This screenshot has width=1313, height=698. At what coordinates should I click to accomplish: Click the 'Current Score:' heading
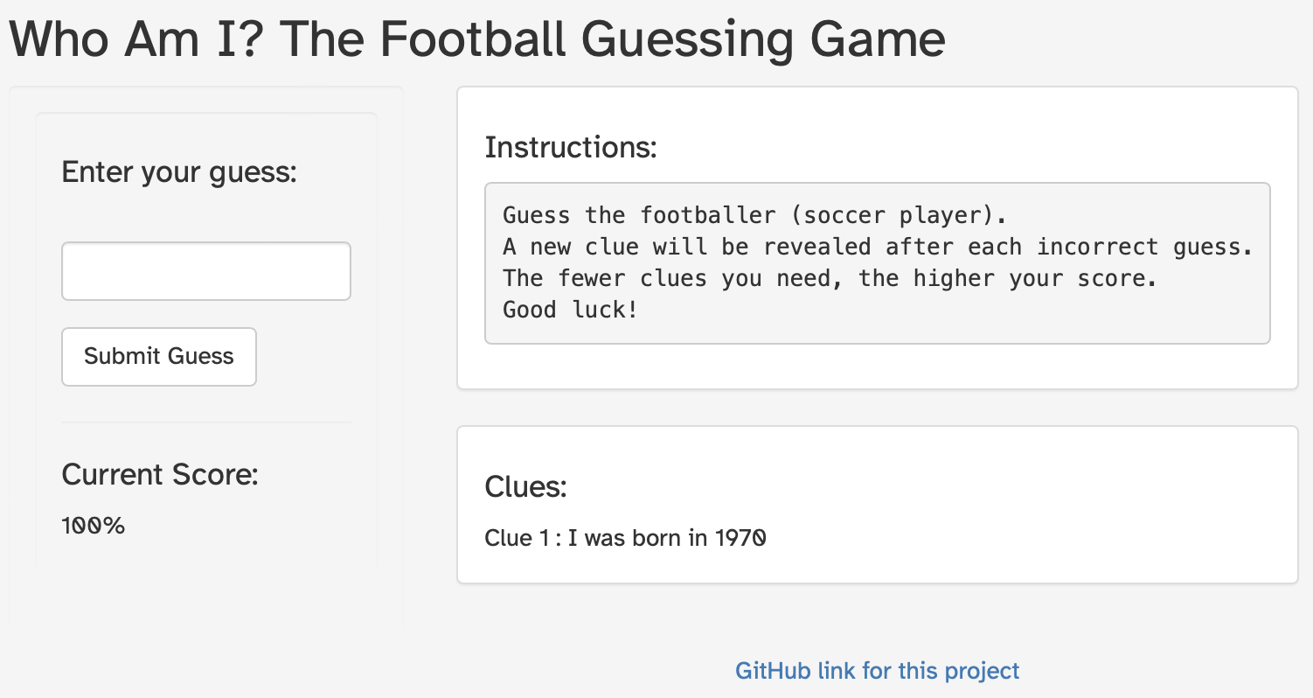pos(160,474)
